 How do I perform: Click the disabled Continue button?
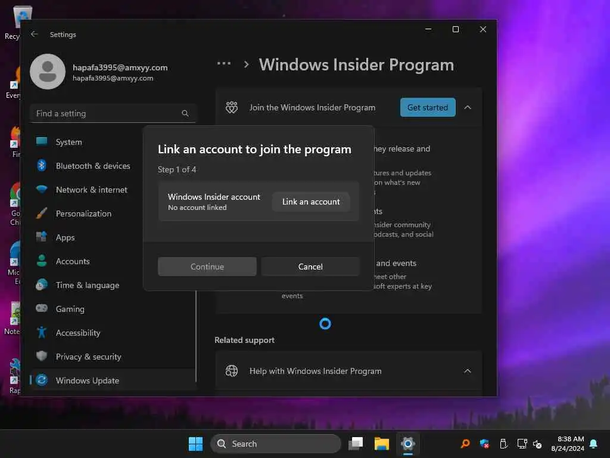207,267
